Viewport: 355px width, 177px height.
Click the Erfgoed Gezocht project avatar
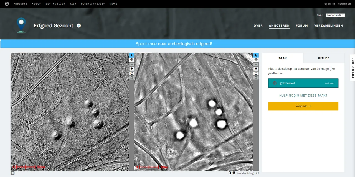click(21, 25)
